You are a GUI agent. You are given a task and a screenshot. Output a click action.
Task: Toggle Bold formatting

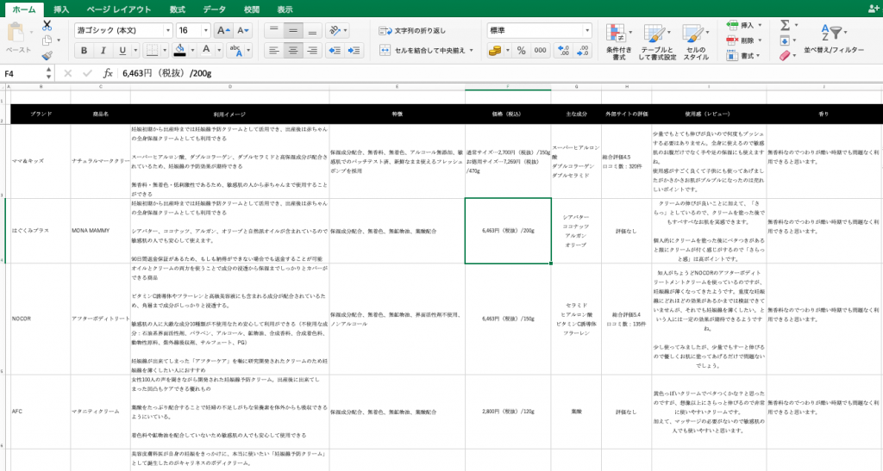pos(84,51)
